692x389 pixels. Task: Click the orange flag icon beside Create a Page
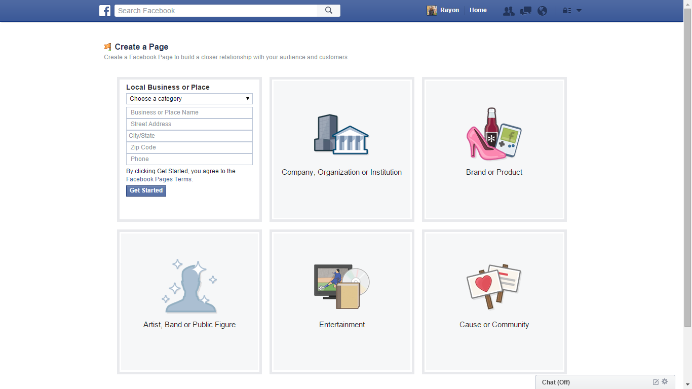pyautogui.click(x=108, y=47)
